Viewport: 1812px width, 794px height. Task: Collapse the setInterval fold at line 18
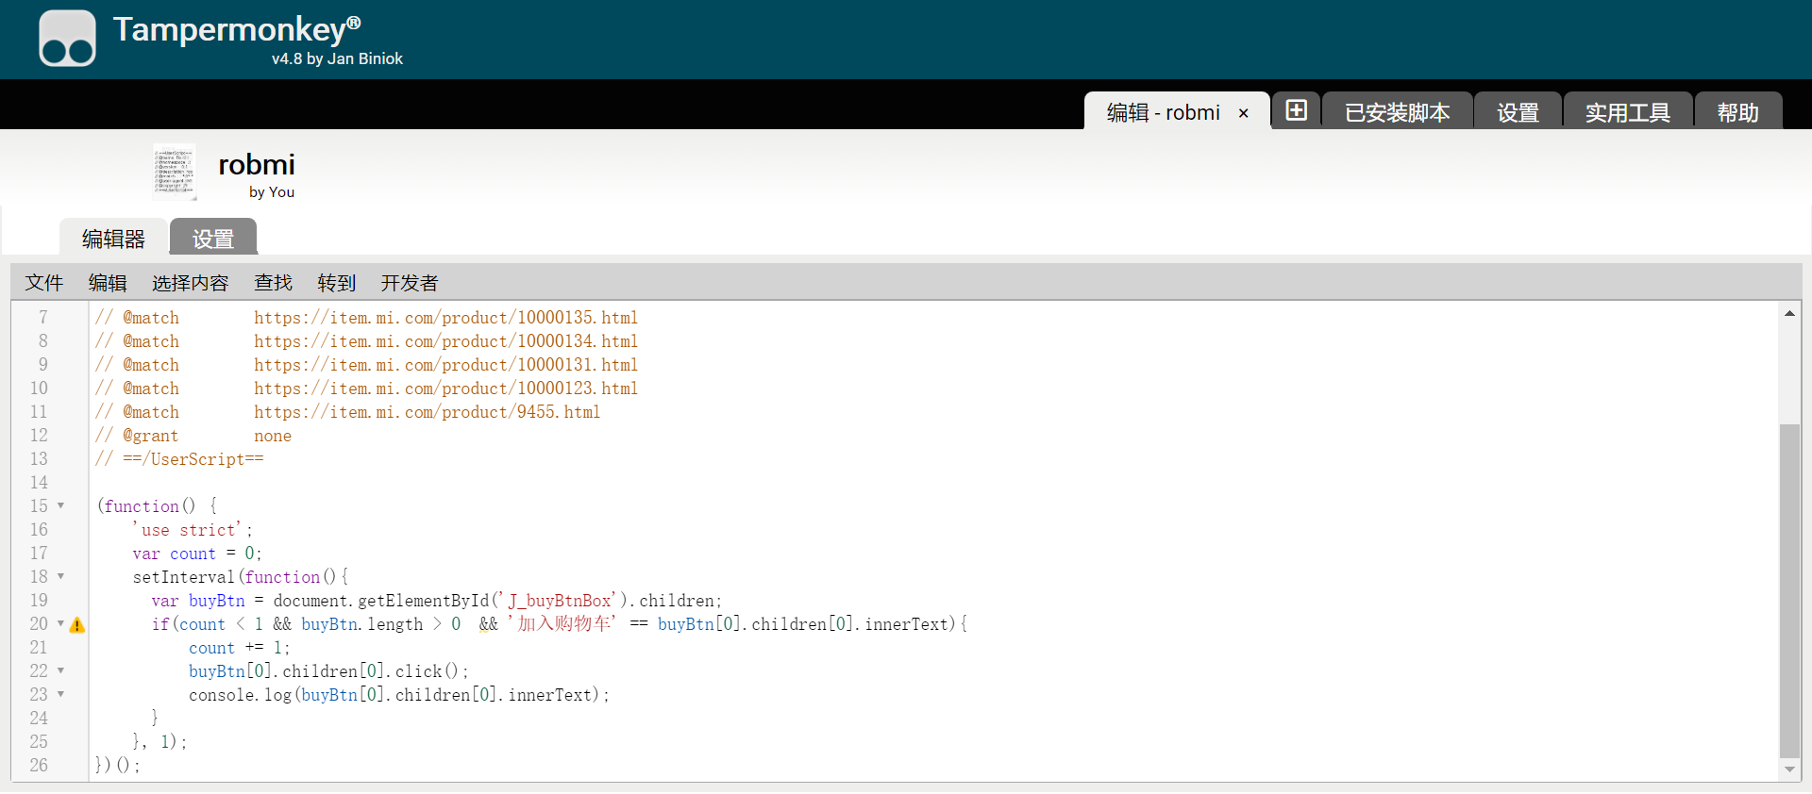point(61,576)
